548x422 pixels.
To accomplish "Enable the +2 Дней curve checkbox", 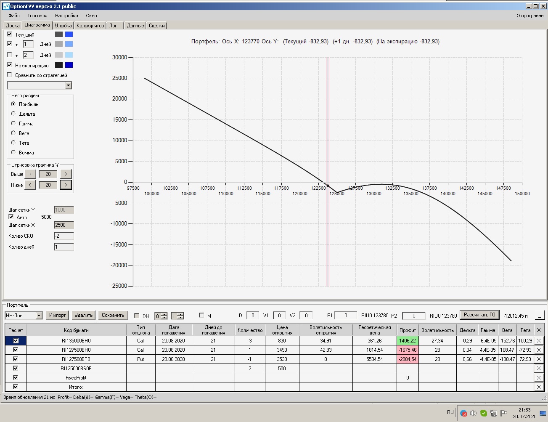I will (x=10, y=55).
